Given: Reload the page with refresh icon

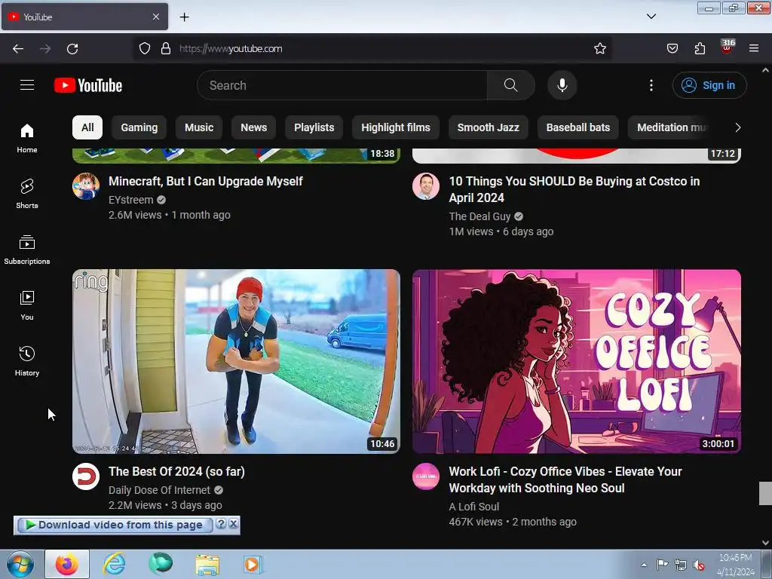Looking at the screenshot, I should [72, 48].
